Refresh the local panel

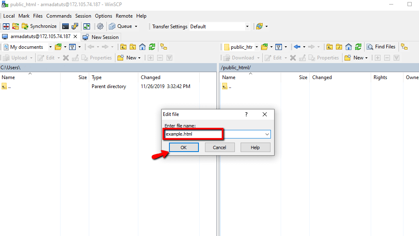click(x=152, y=47)
